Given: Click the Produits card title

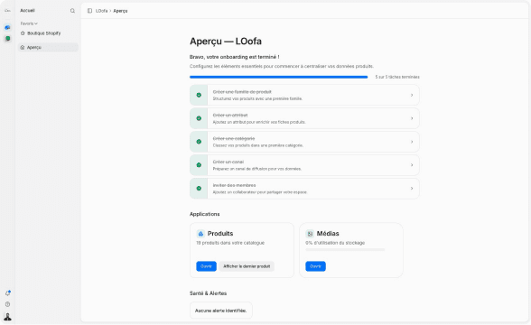Looking at the screenshot, I should 220,234.
